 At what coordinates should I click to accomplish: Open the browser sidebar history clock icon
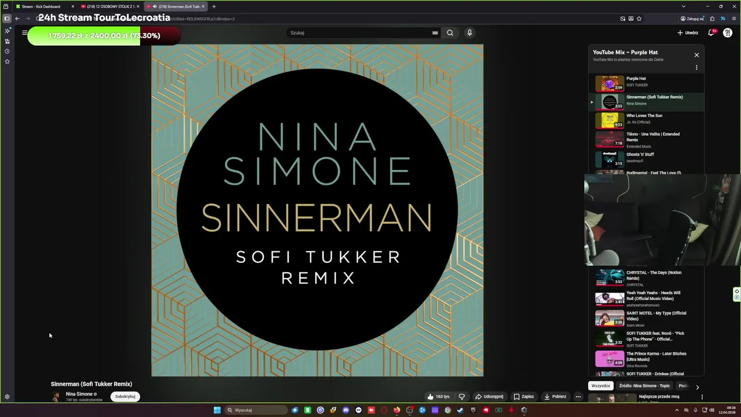[7, 51]
